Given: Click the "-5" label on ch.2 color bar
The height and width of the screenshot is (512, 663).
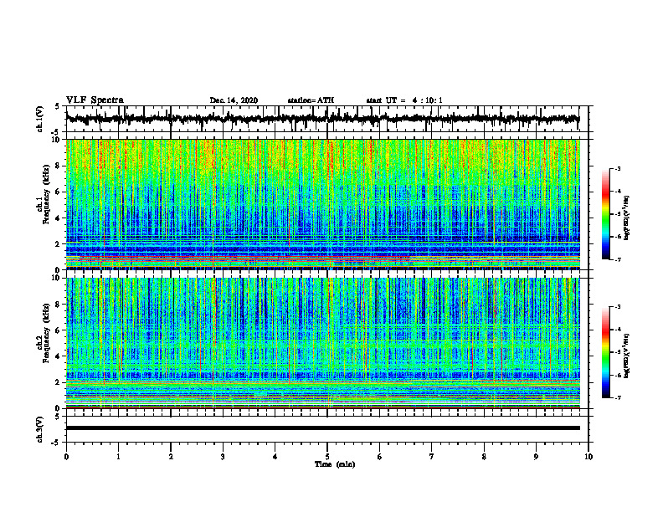Looking at the screenshot, I should pos(617,352).
